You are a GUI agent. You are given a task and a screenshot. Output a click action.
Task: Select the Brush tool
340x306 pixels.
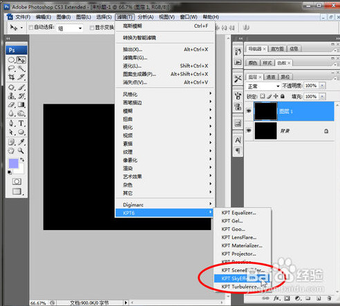pos(21,87)
